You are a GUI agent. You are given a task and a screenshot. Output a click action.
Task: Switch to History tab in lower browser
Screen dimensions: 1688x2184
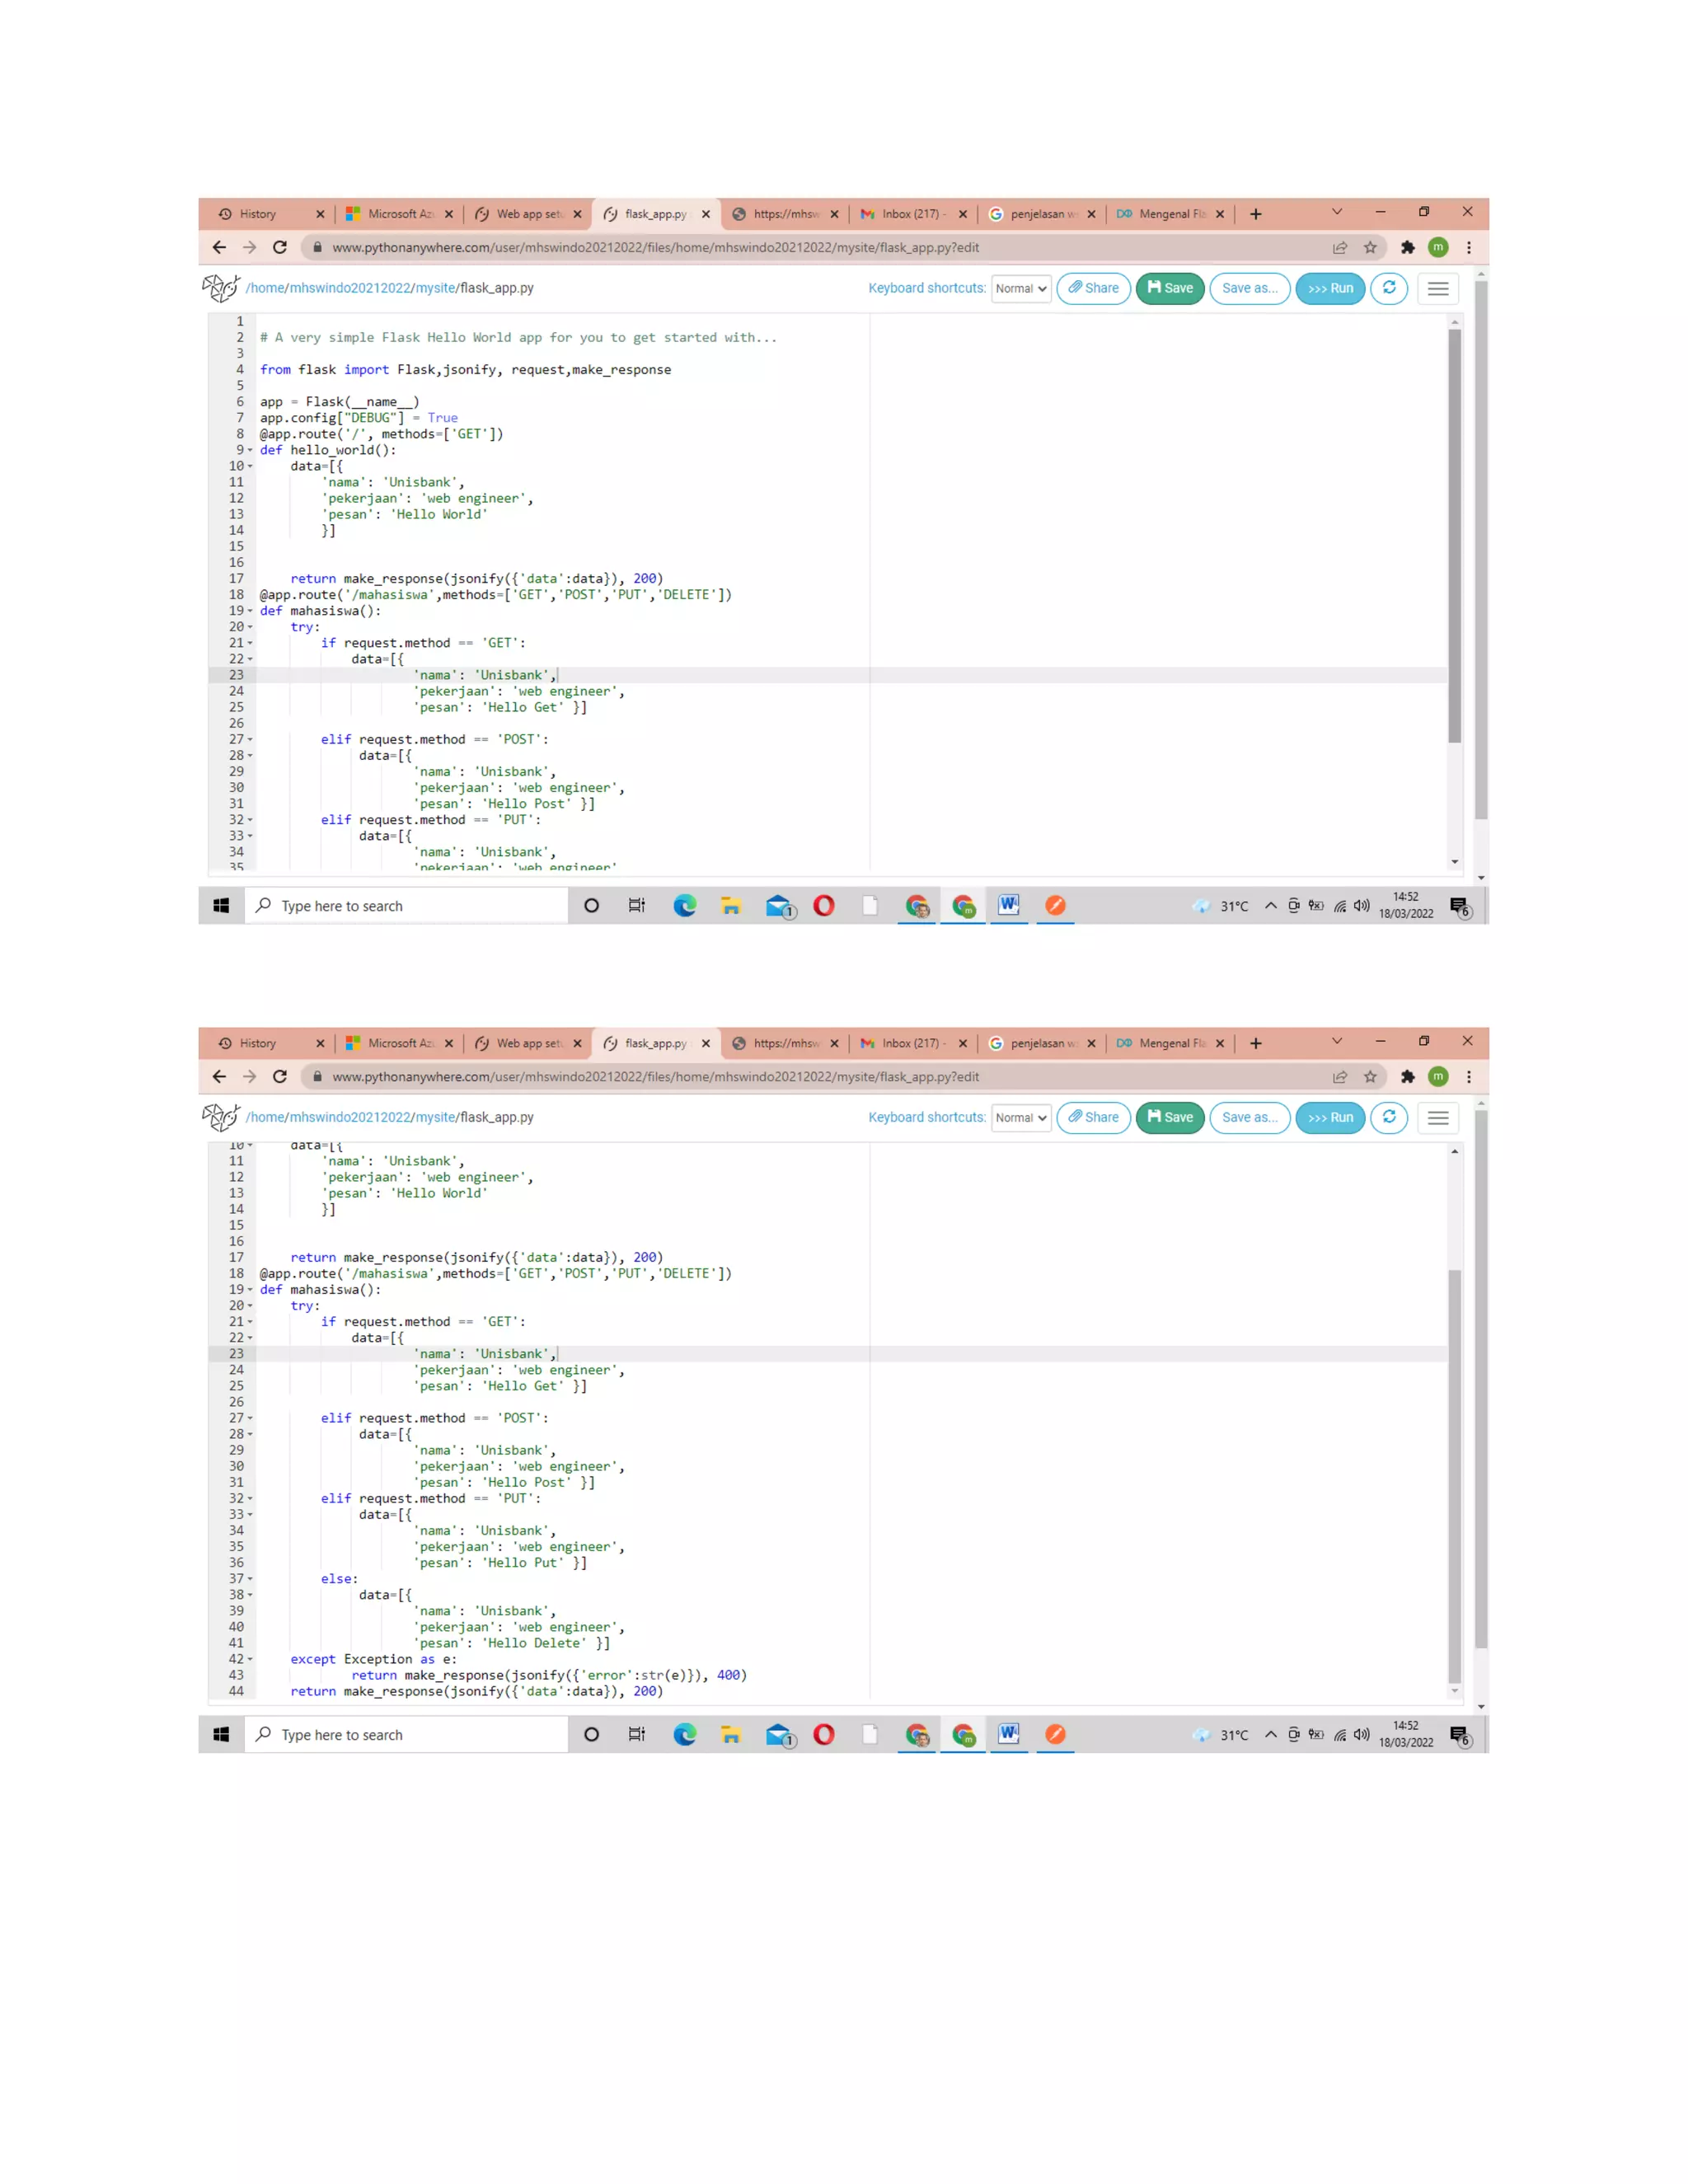(258, 1043)
